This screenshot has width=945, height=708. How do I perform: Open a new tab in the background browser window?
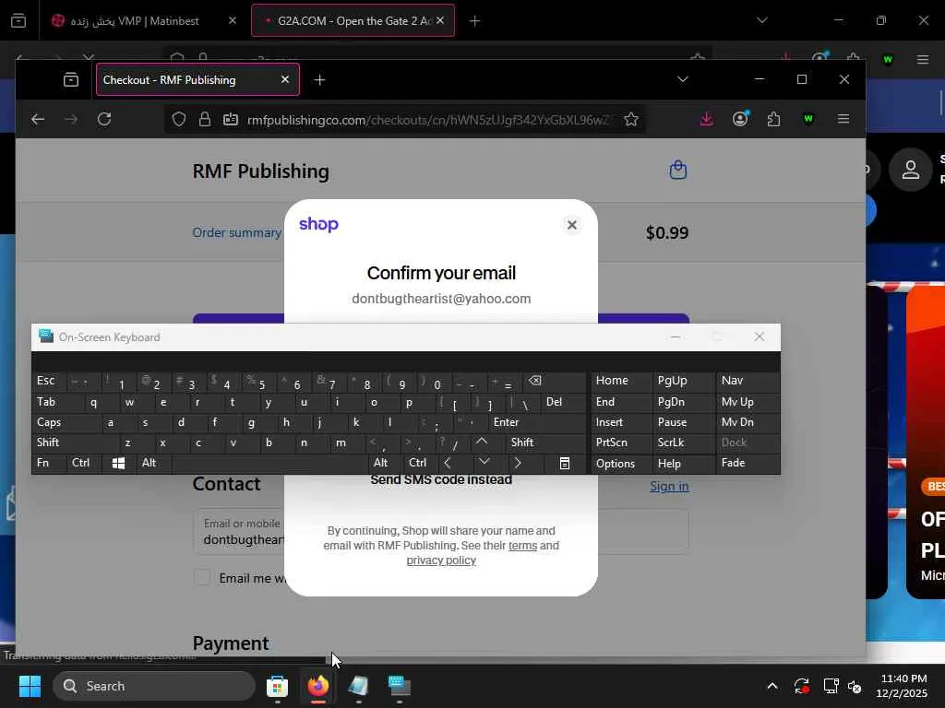[475, 21]
